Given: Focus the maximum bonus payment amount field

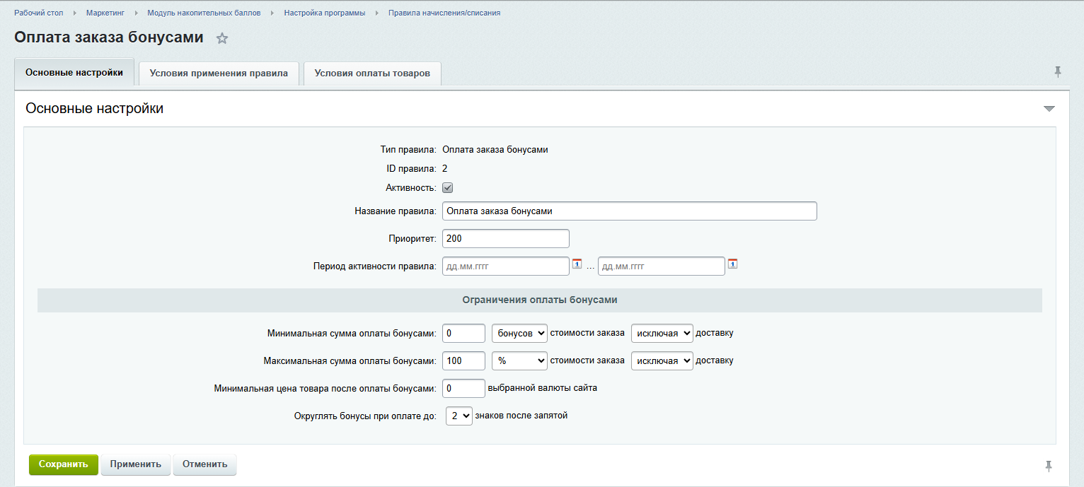Looking at the screenshot, I should tap(463, 360).
